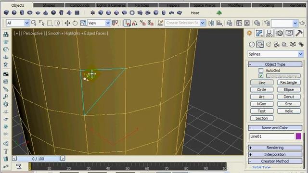Activate the Select and Rotate tool
308x173 pixels.
click(75, 23)
